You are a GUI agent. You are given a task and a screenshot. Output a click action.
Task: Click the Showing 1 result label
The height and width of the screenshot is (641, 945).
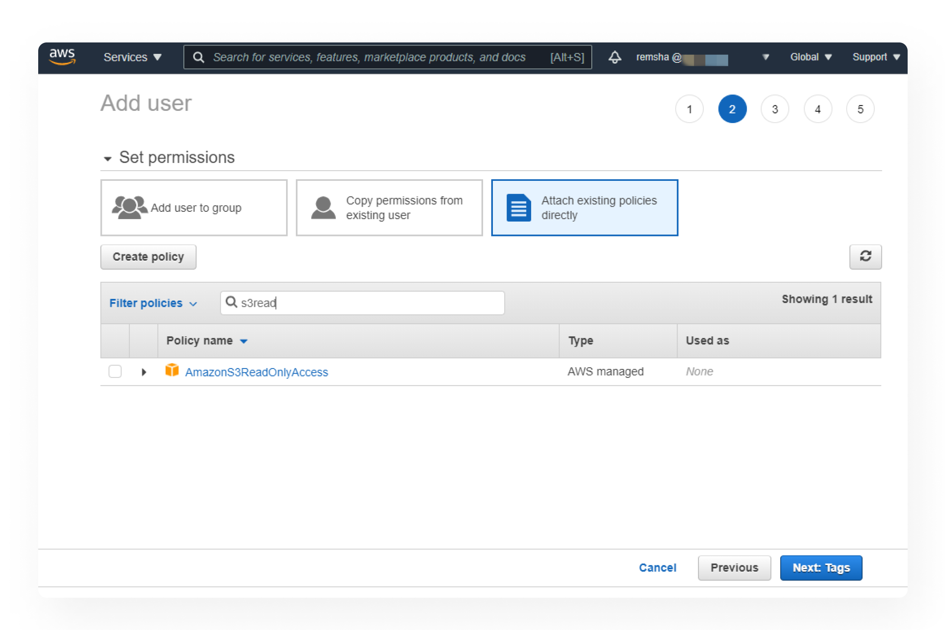pyautogui.click(x=827, y=299)
